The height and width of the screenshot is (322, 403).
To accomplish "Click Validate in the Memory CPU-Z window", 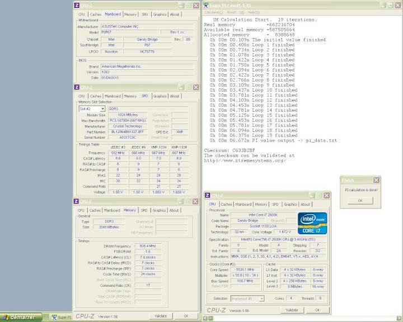I will click(x=161, y=316).
